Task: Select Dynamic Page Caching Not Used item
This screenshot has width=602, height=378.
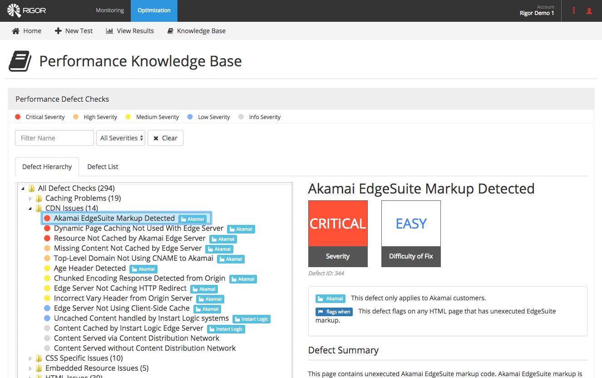Action: (x=138, y=228)
